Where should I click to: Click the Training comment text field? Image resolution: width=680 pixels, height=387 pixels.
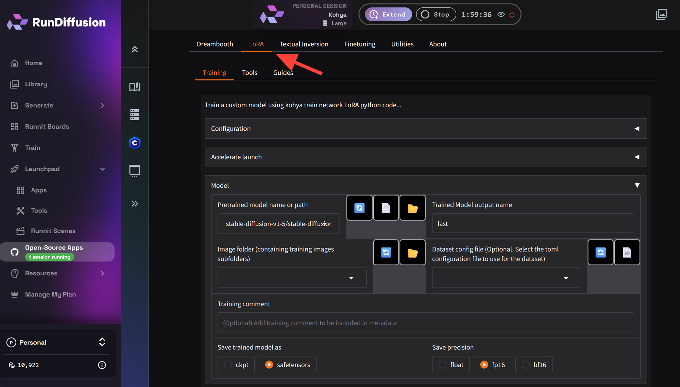coord(425,322)
